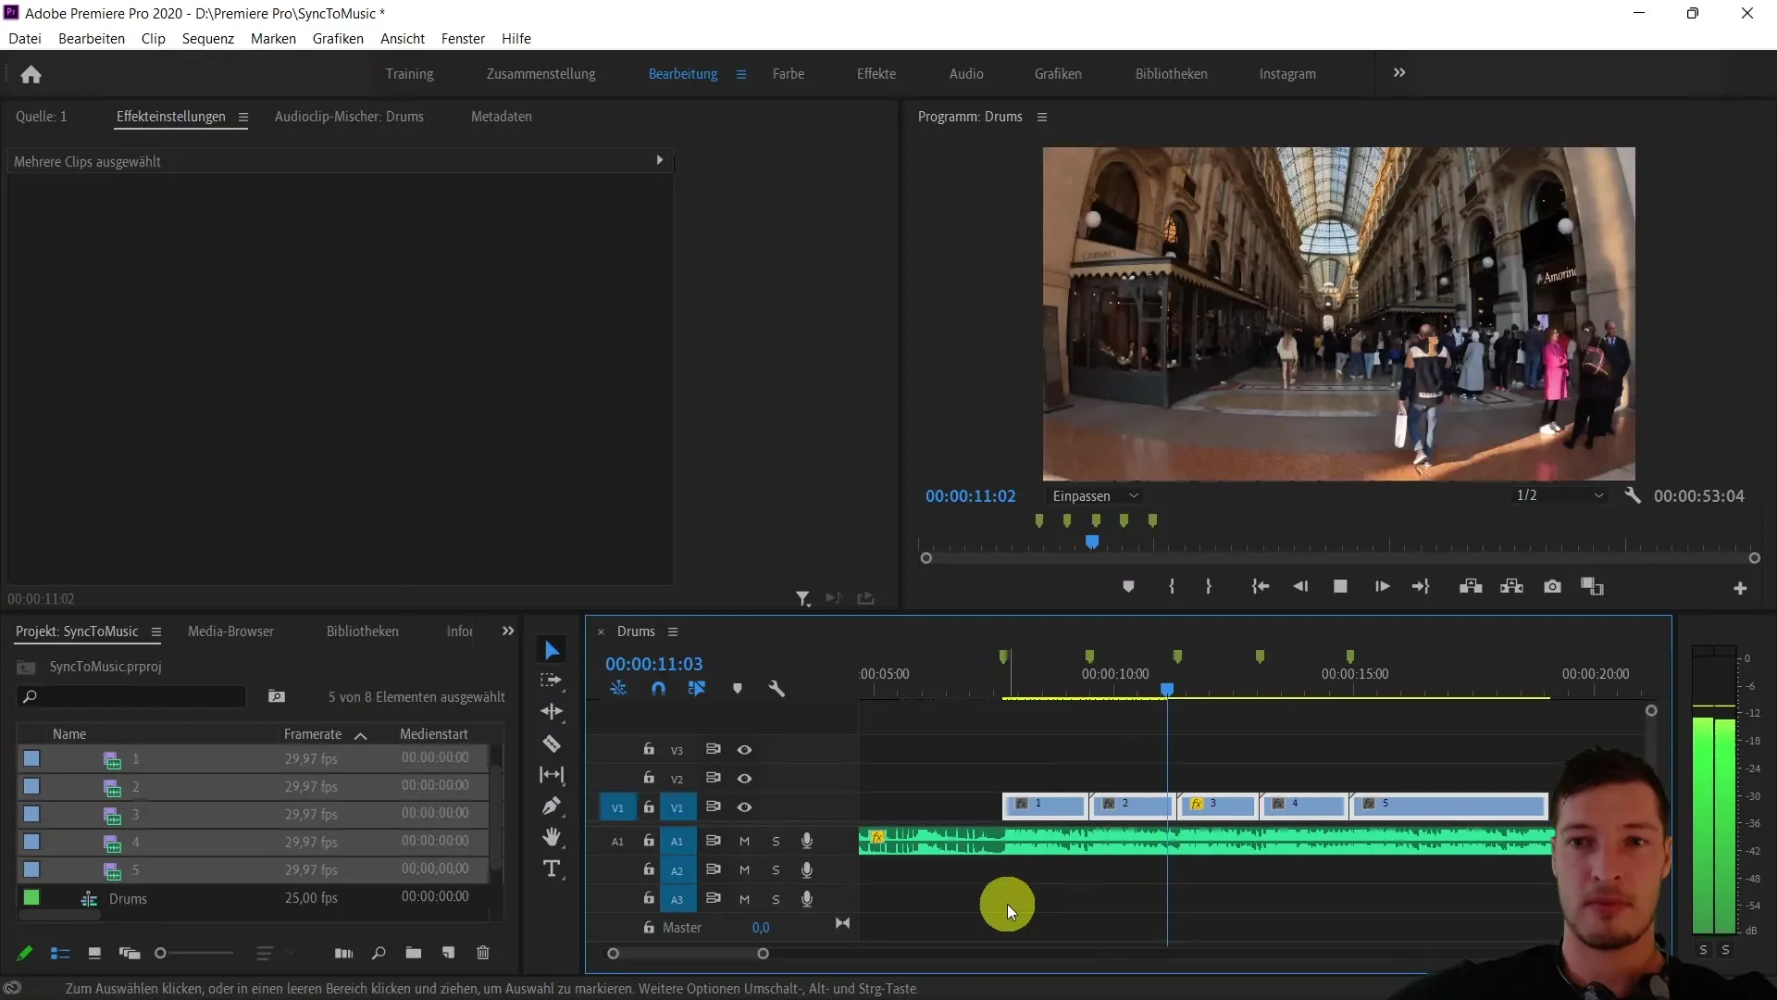Go to In point in Program monitor
The width and height of the screenshot is (1777, 1000).
click(x=1261, y=587)
